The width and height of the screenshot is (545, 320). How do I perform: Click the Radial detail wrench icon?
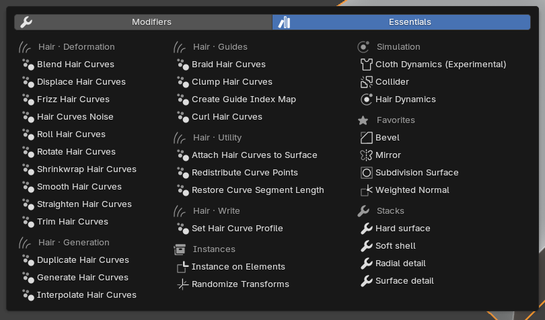366,264
